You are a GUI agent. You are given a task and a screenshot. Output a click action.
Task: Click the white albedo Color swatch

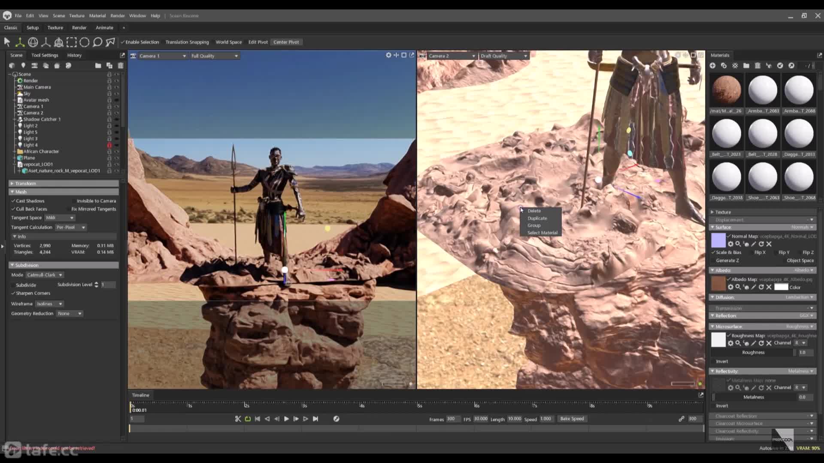[x=781, y=287]
